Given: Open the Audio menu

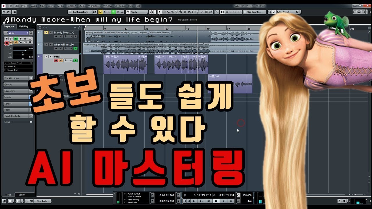Looking at the screenshot, I should pos(34,6).
